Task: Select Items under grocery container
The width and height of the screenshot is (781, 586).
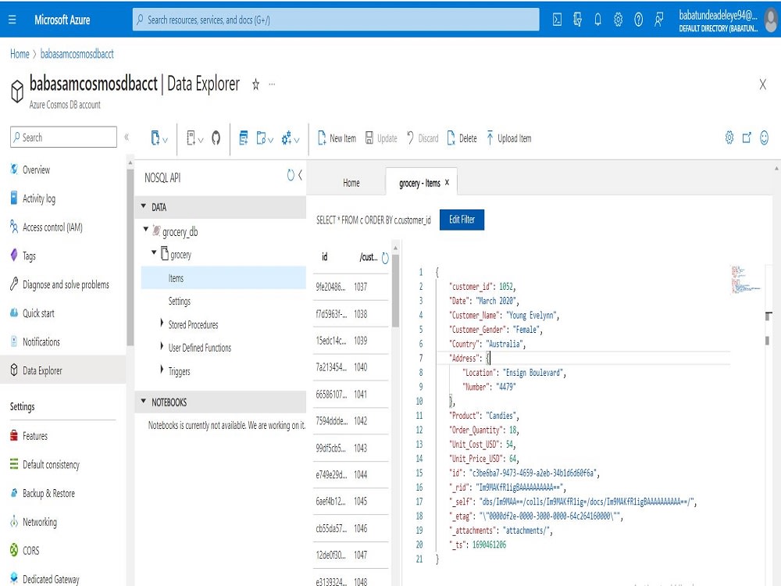Action: [223, 277]
